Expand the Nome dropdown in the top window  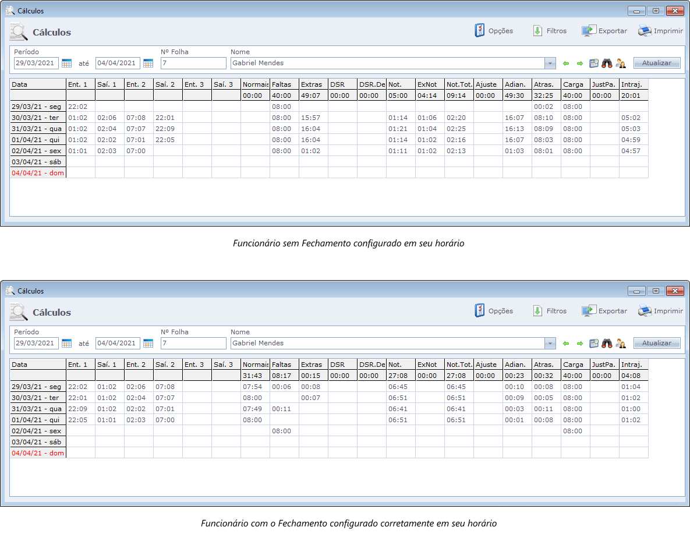click(550, 63)
